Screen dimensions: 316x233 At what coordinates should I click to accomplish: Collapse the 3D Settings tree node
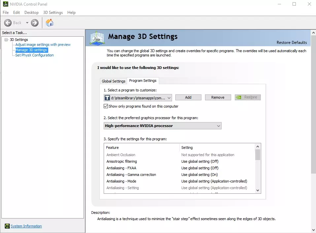(6, 40)
